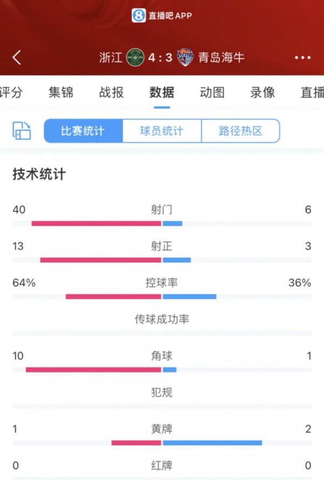Tap the 射正 progress bar
Image resolution: width=324 pixels, height=480 pixels.
[x=161, y=259]
